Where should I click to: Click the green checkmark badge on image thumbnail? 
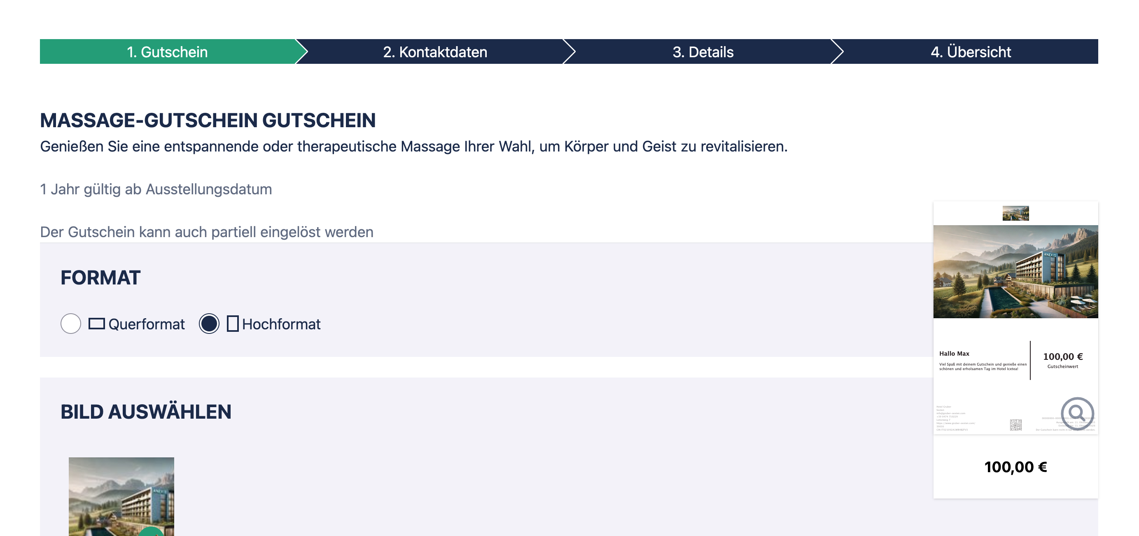pyautogui.click(x=151, y=531)
